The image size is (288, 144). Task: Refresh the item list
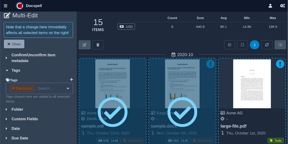[x=267, y=45]
